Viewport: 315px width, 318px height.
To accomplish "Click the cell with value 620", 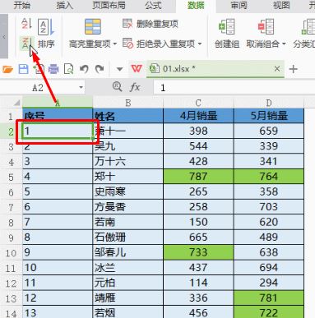I will pyautogui.click(x=269, y=222).
